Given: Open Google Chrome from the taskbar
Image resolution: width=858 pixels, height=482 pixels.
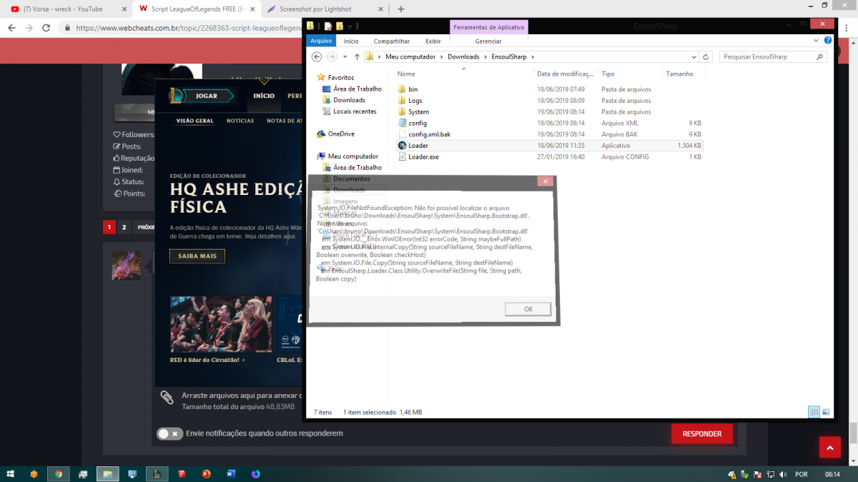Looking at the screenshot, I should [x=59, y=473].
